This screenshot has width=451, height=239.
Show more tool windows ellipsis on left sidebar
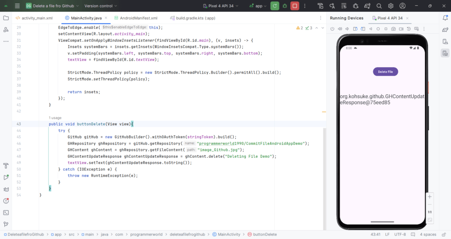tap(6, 41)
